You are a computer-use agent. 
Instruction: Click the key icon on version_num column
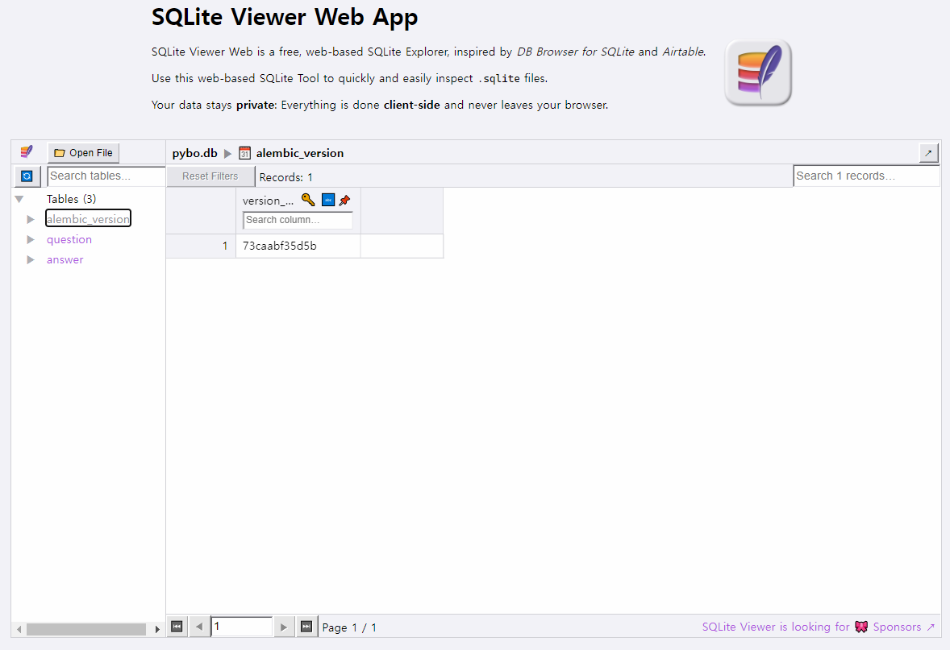coord(308,200)
